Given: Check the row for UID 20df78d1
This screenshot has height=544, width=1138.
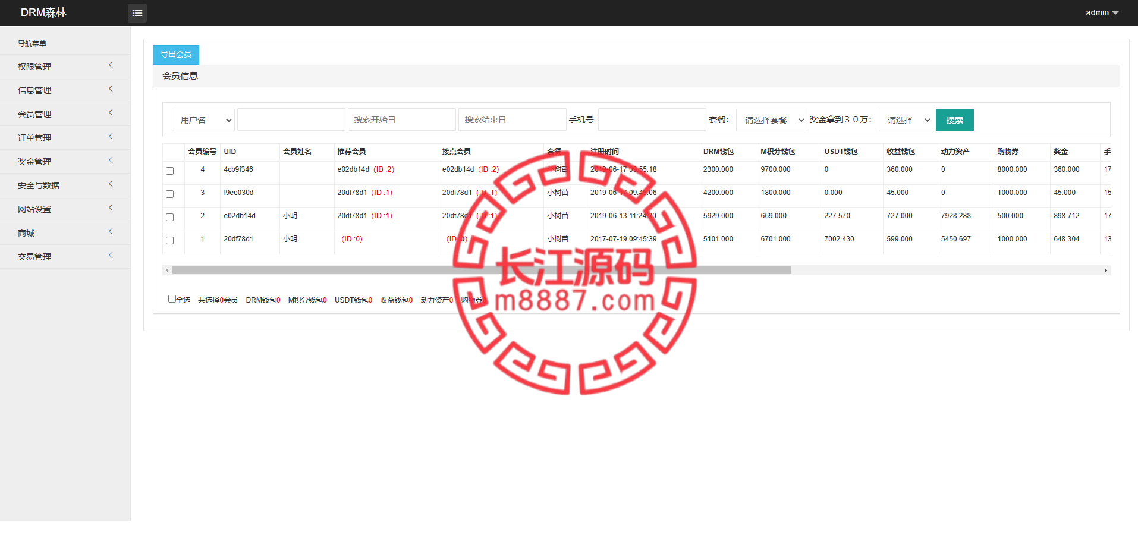Looking at the screenshot, I should pyautogui.click(x=170, y=240).
